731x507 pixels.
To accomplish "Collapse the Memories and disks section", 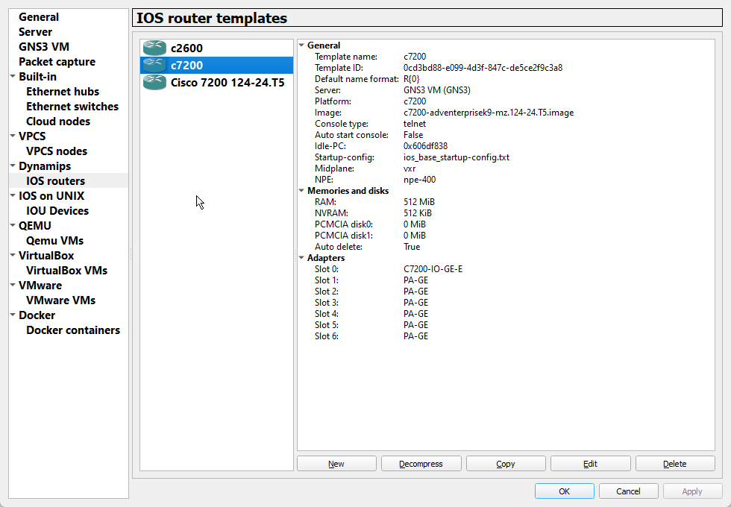I will [301, 190].
